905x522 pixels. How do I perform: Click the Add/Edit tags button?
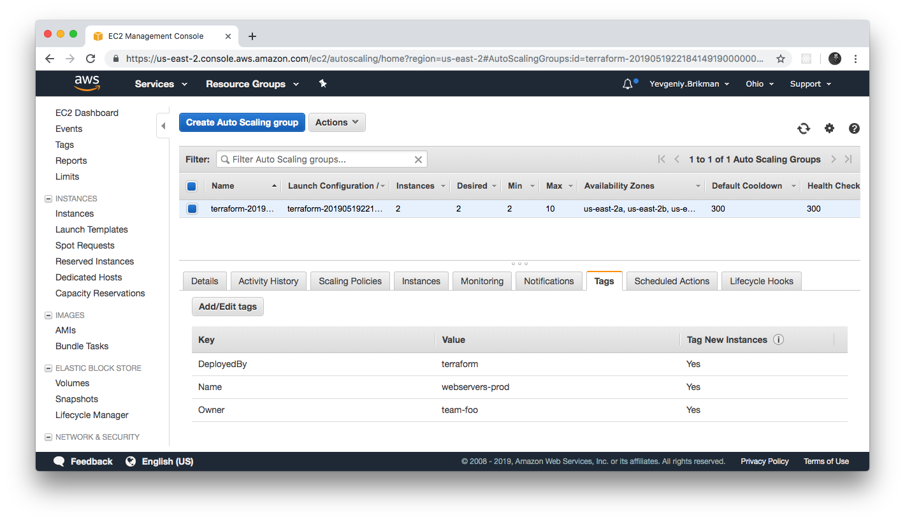(x=228, y=307)
